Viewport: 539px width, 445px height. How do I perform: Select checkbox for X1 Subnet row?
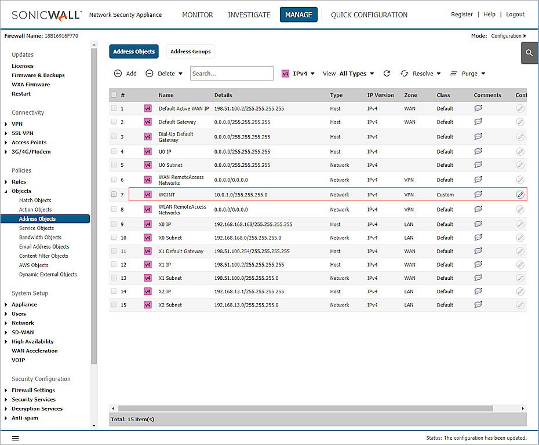pyautogui.click(x=114, y=278)
